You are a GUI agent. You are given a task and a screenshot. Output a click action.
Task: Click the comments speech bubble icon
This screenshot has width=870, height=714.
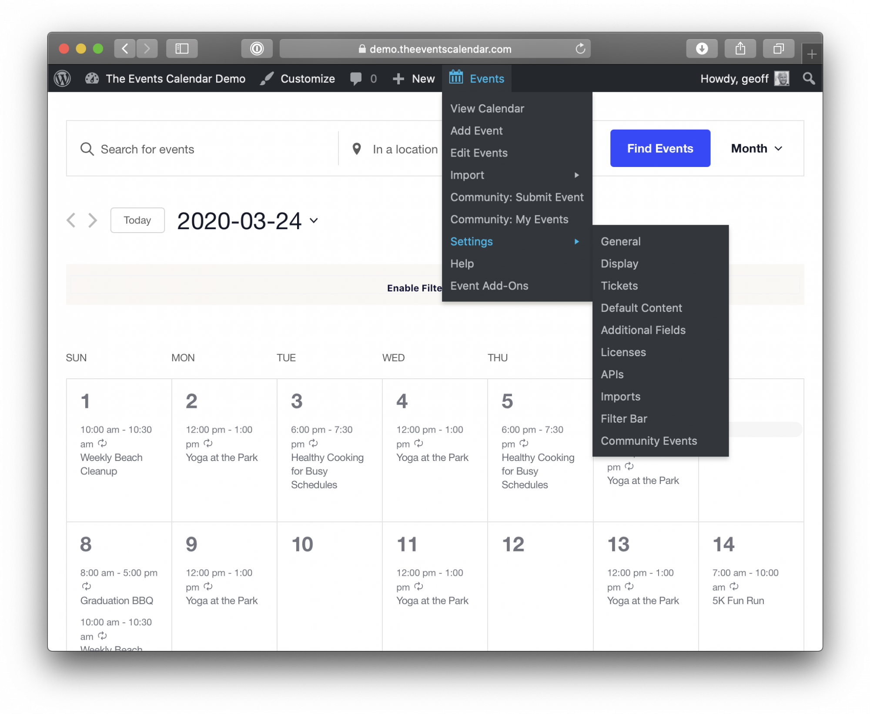coord(356,78)
